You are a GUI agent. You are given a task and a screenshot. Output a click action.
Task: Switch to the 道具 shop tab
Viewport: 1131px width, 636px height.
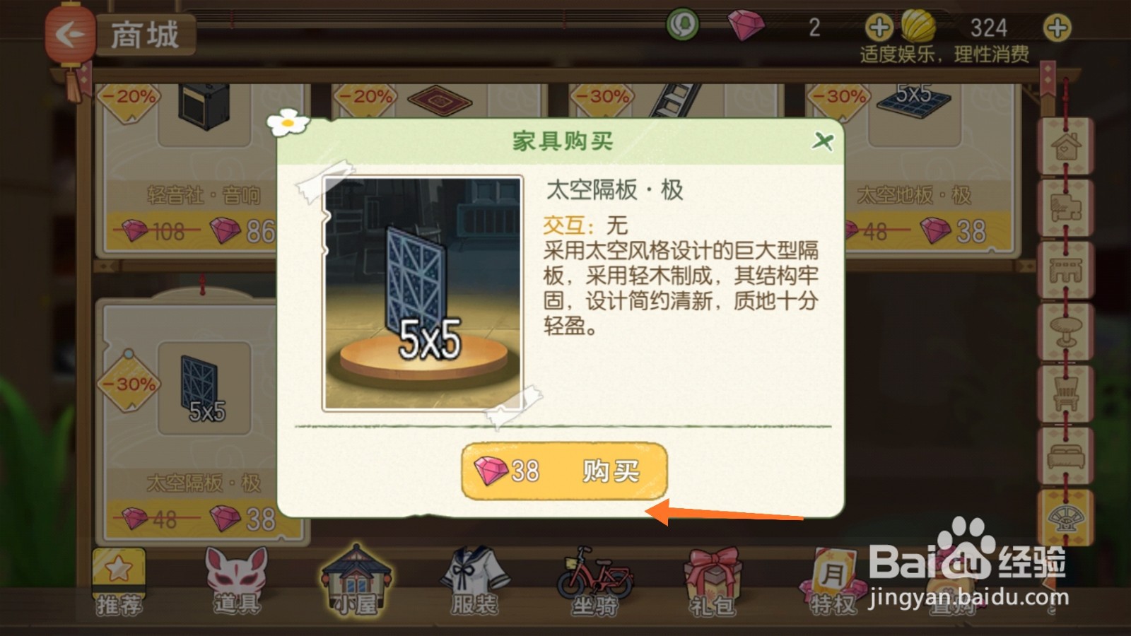pyautogui.click(x=237, y=582)
